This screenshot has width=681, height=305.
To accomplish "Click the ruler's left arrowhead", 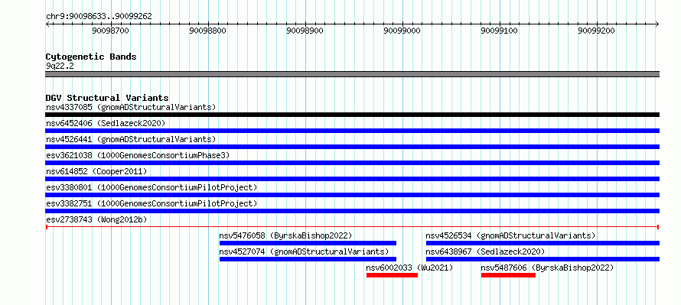I will pos(47,24).
